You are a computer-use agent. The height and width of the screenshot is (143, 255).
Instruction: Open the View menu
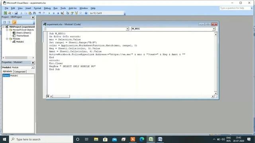tap(20, 8)
